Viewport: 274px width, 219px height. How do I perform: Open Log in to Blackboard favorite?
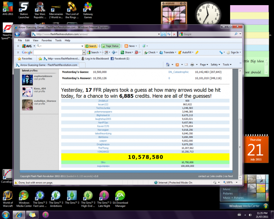tap(95, 59)
